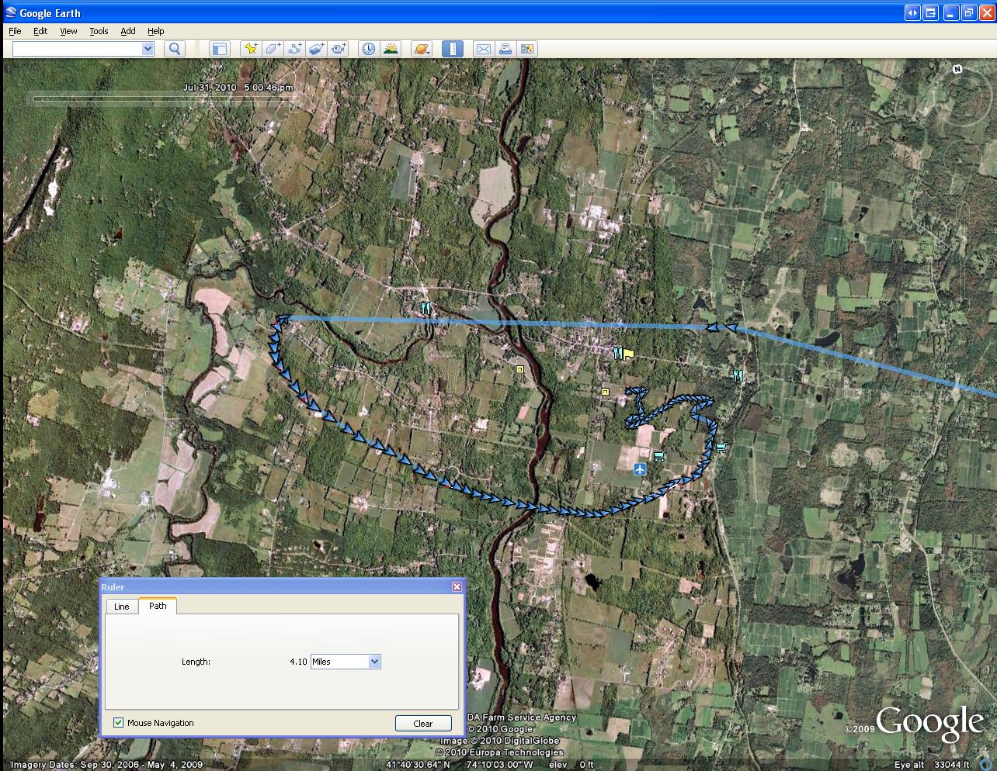Click the yellow flag placemark on map
Image resolution: width=997 pixels, height=771 pixels.
pos(628,354)
